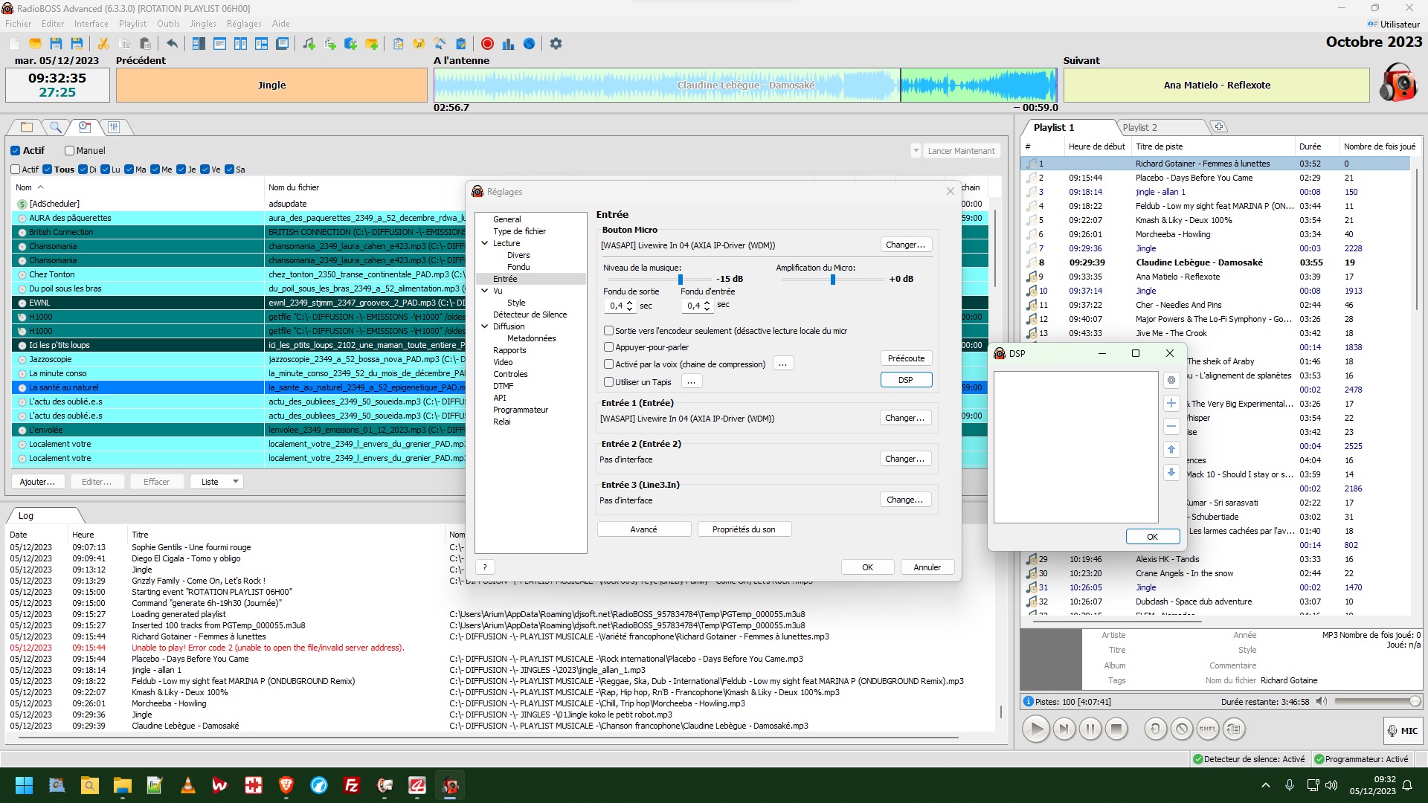Click the repeat loop round button

coord(1155,729)
